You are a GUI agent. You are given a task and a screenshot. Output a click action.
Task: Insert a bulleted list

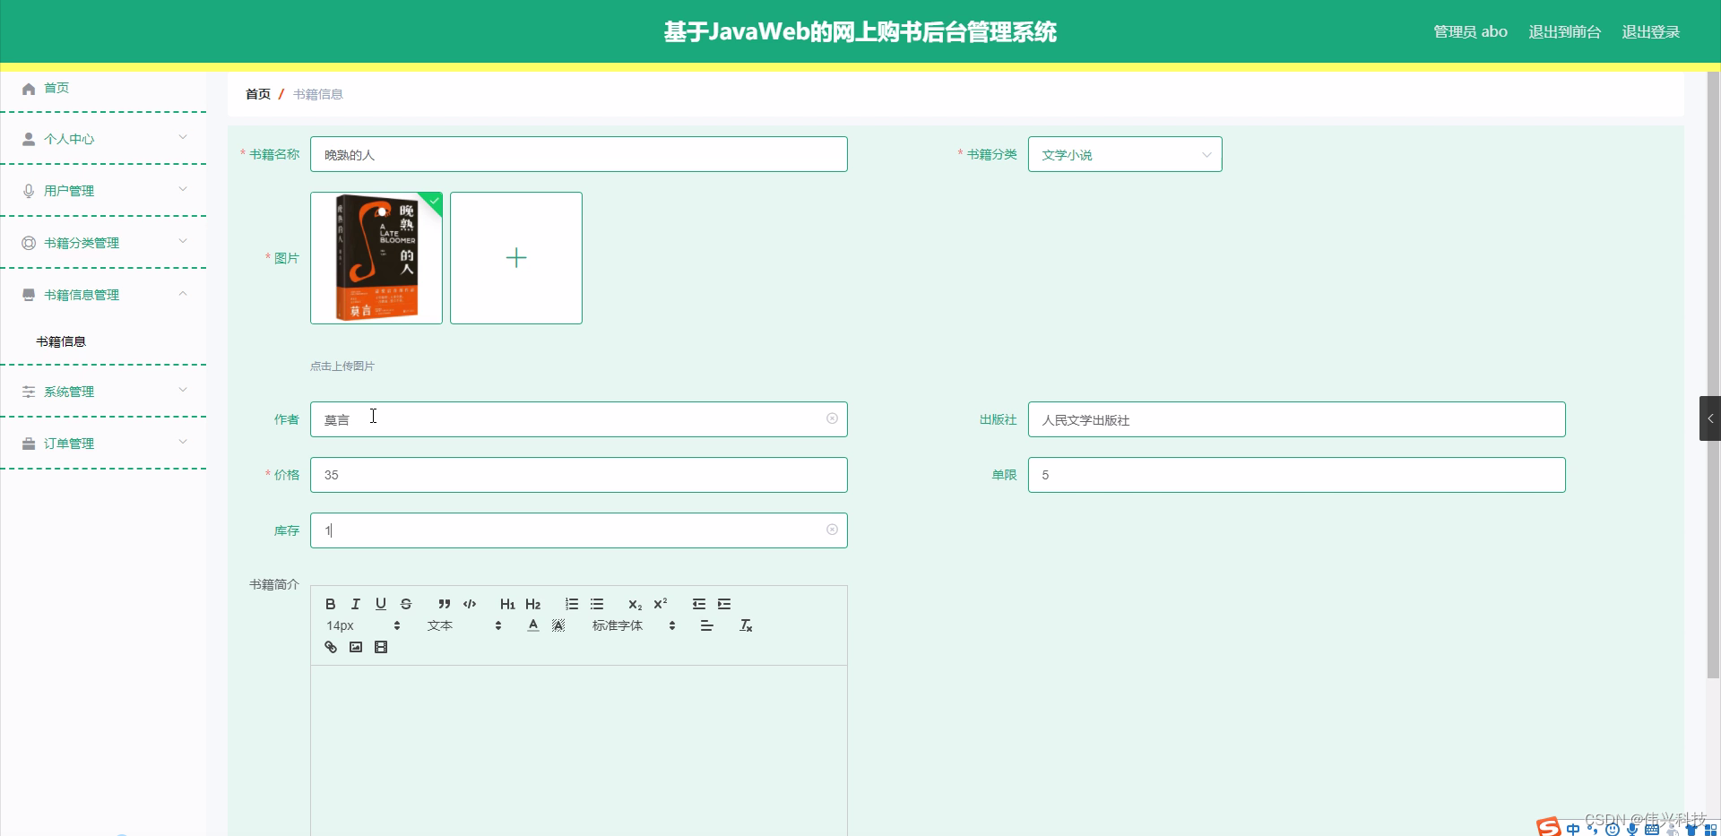click(x=596, y=604)
